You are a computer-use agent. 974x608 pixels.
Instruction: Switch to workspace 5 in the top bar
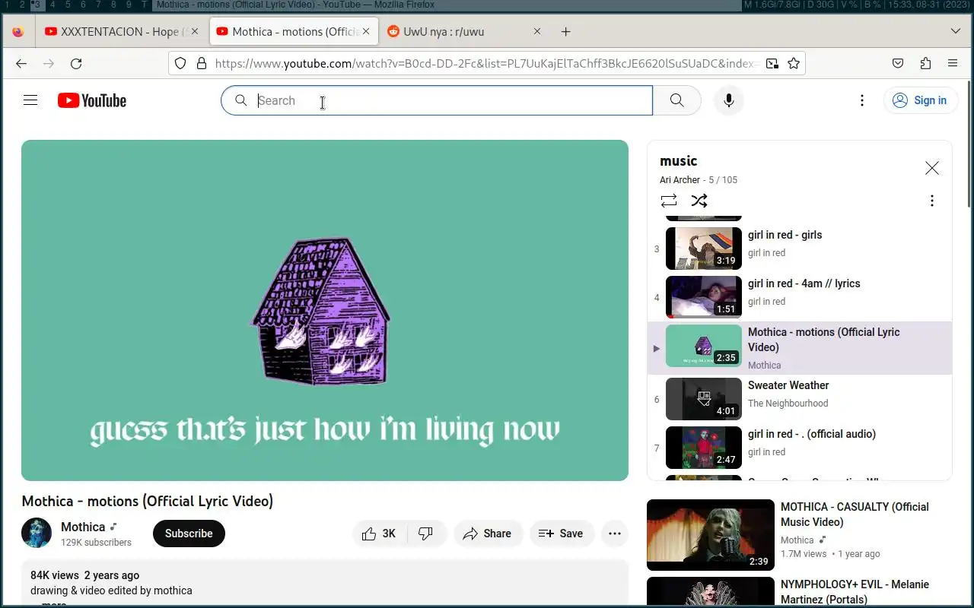(68, 5)
